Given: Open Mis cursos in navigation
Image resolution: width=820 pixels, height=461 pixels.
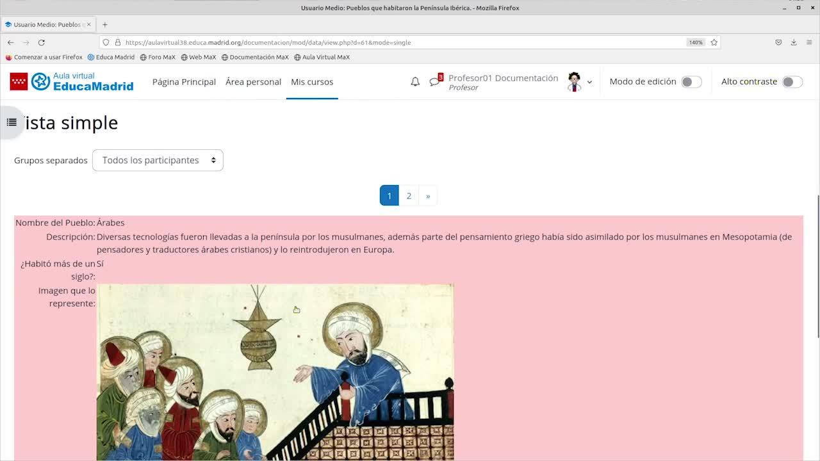Looking at the screenshot, I should coord(312,82).
